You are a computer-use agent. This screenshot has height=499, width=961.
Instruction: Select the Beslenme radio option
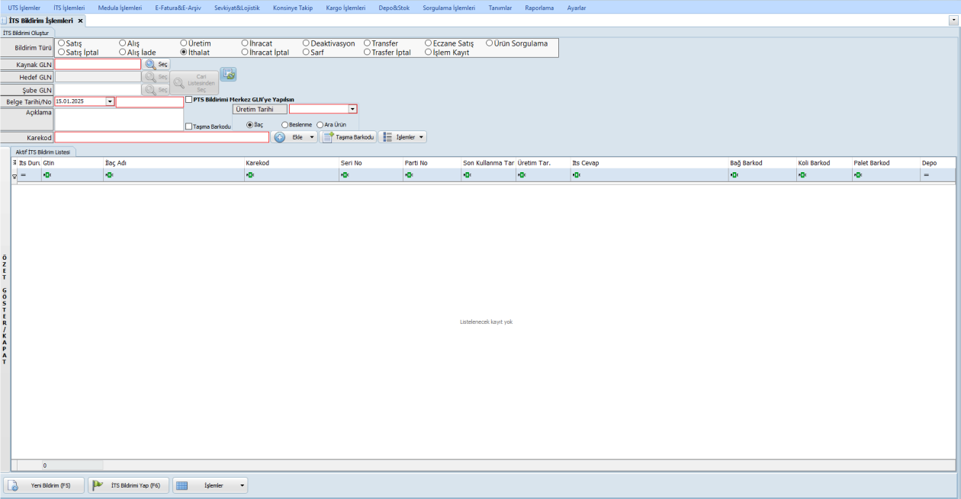(x=285, y=124)
